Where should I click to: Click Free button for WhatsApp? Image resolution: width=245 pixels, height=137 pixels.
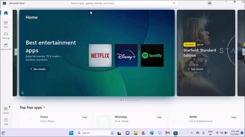159,117
